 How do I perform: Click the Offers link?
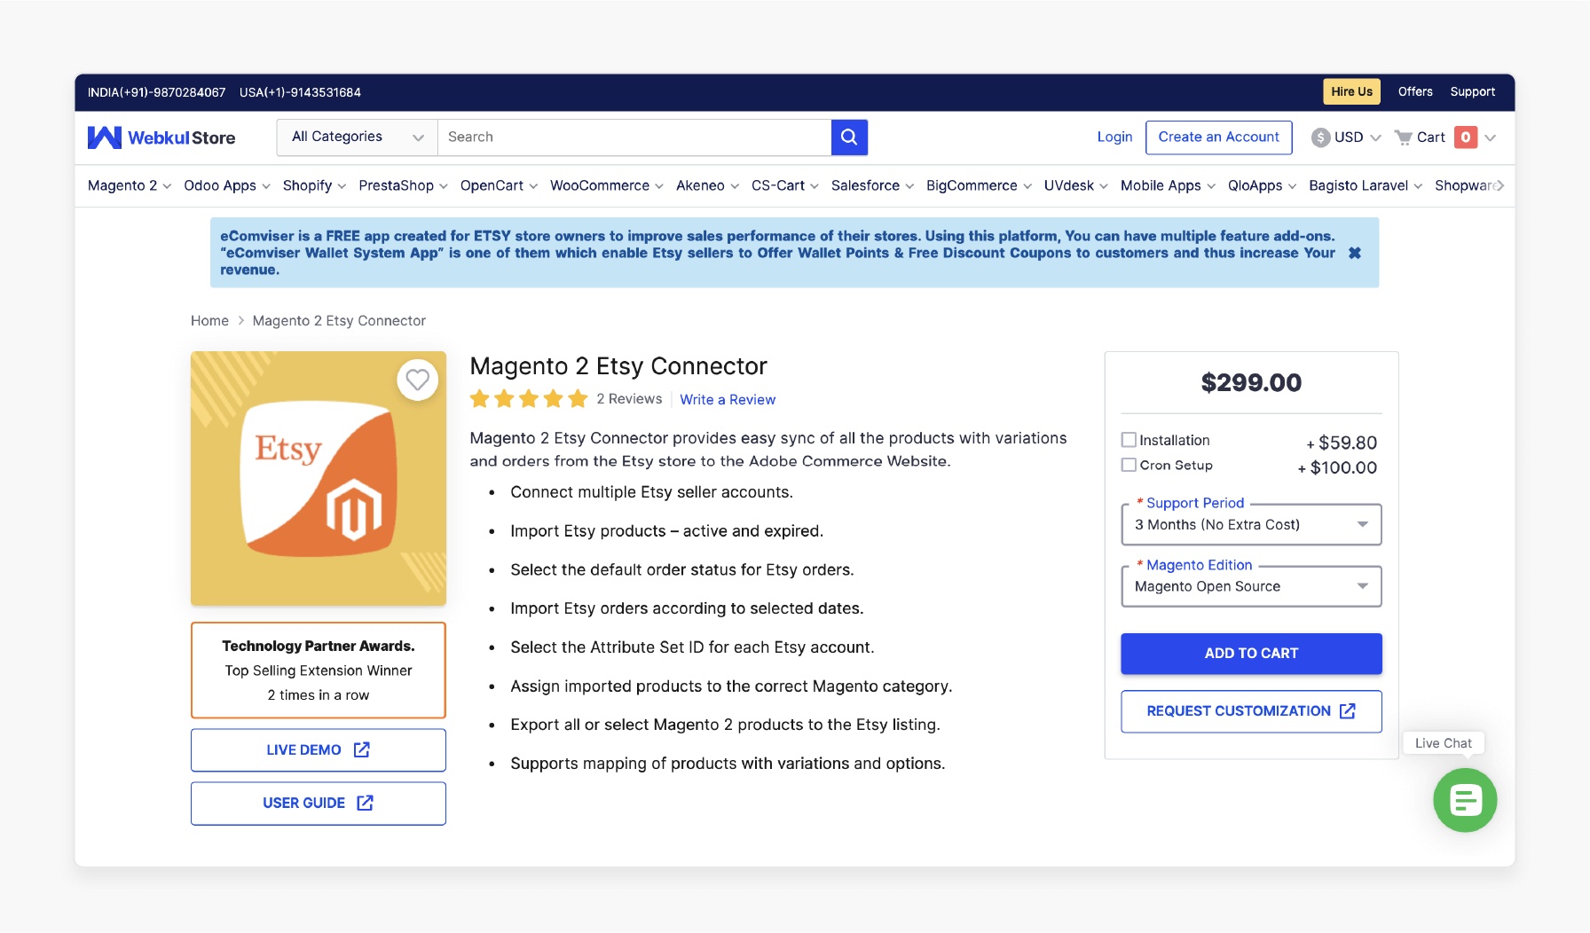point(1415,91)
